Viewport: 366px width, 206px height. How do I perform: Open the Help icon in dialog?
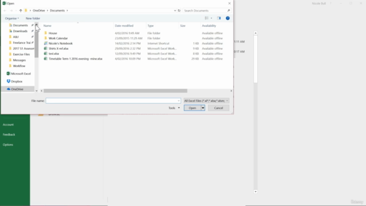(228, 18)
